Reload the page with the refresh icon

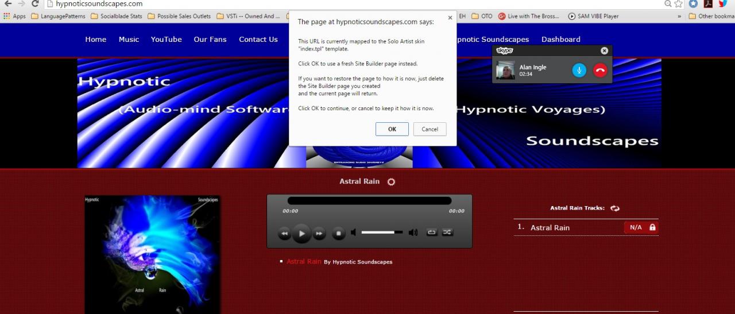36,3
